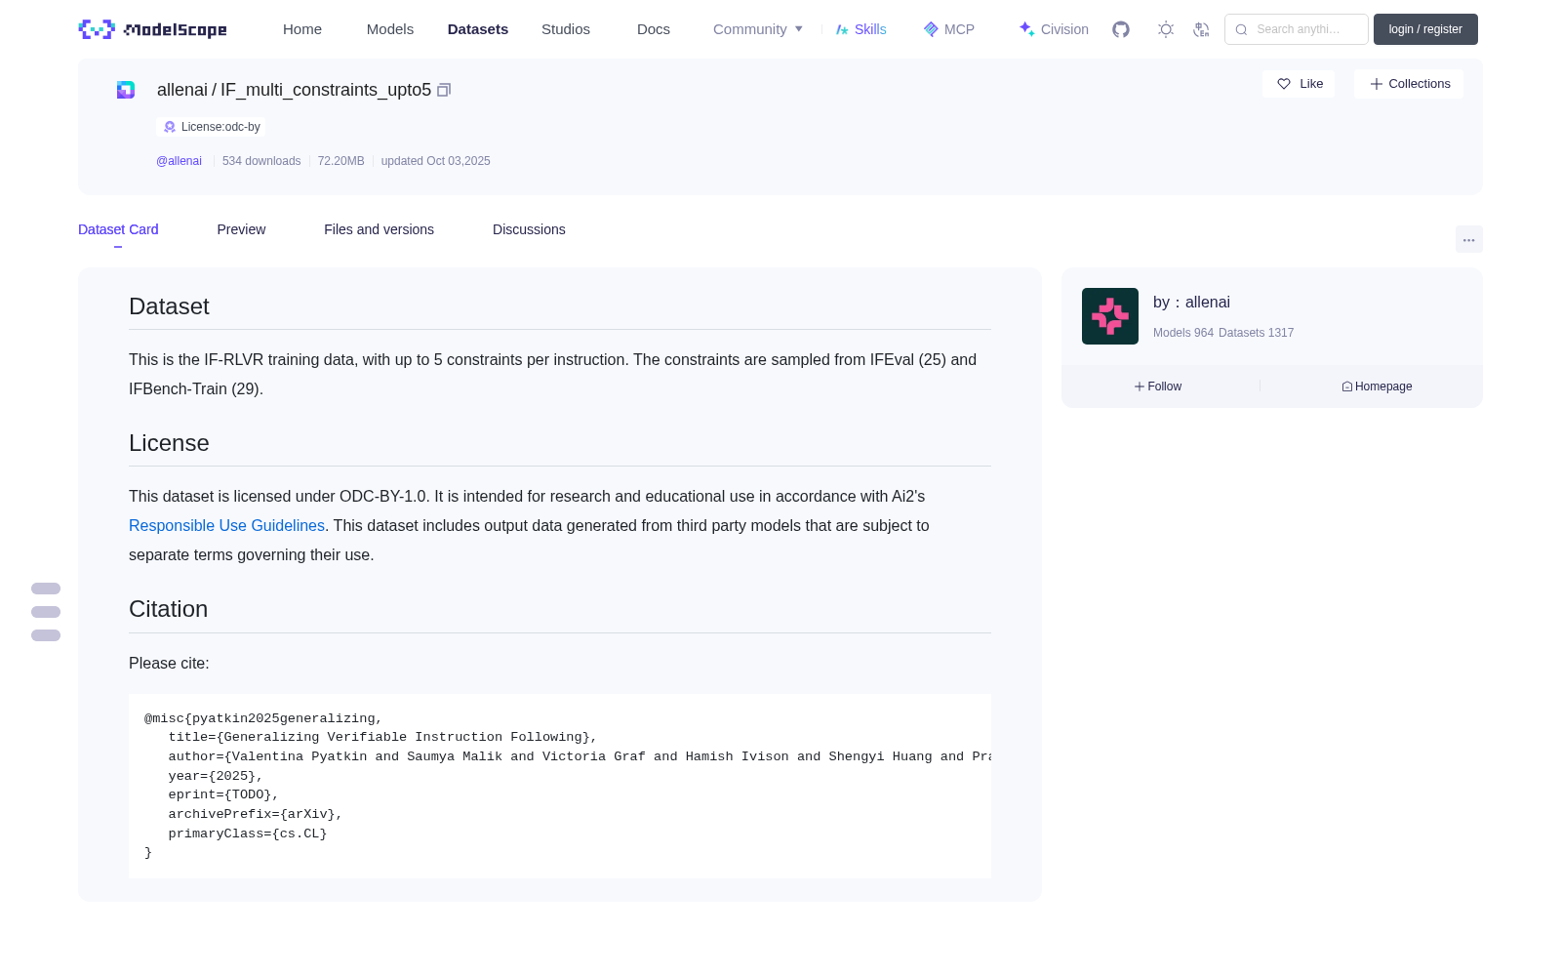Open the Responsible Use Guidelines link

click(x=226, y=525)
